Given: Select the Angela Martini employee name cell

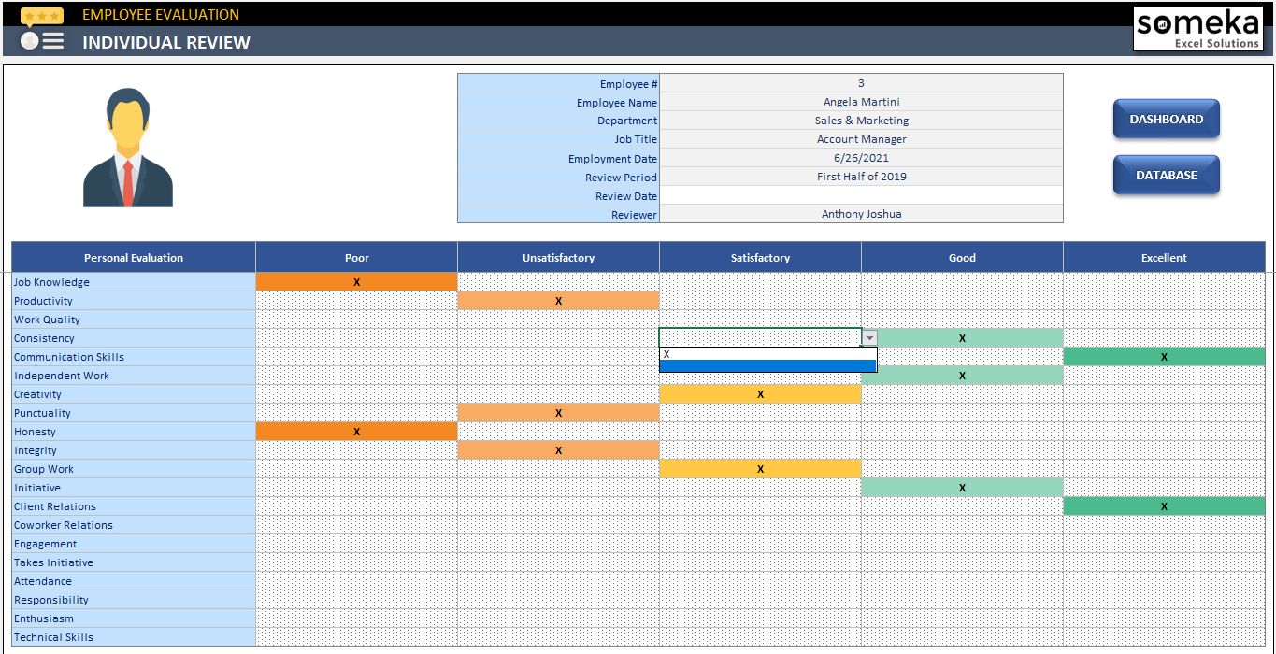Looking at the screenshot, I should (861, 102).
